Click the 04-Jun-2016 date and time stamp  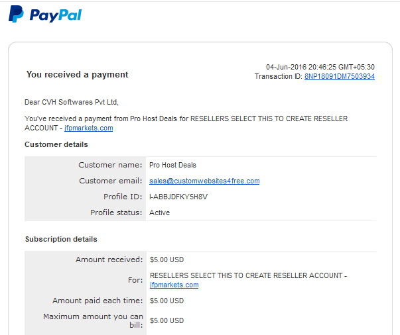pos(320,67)
